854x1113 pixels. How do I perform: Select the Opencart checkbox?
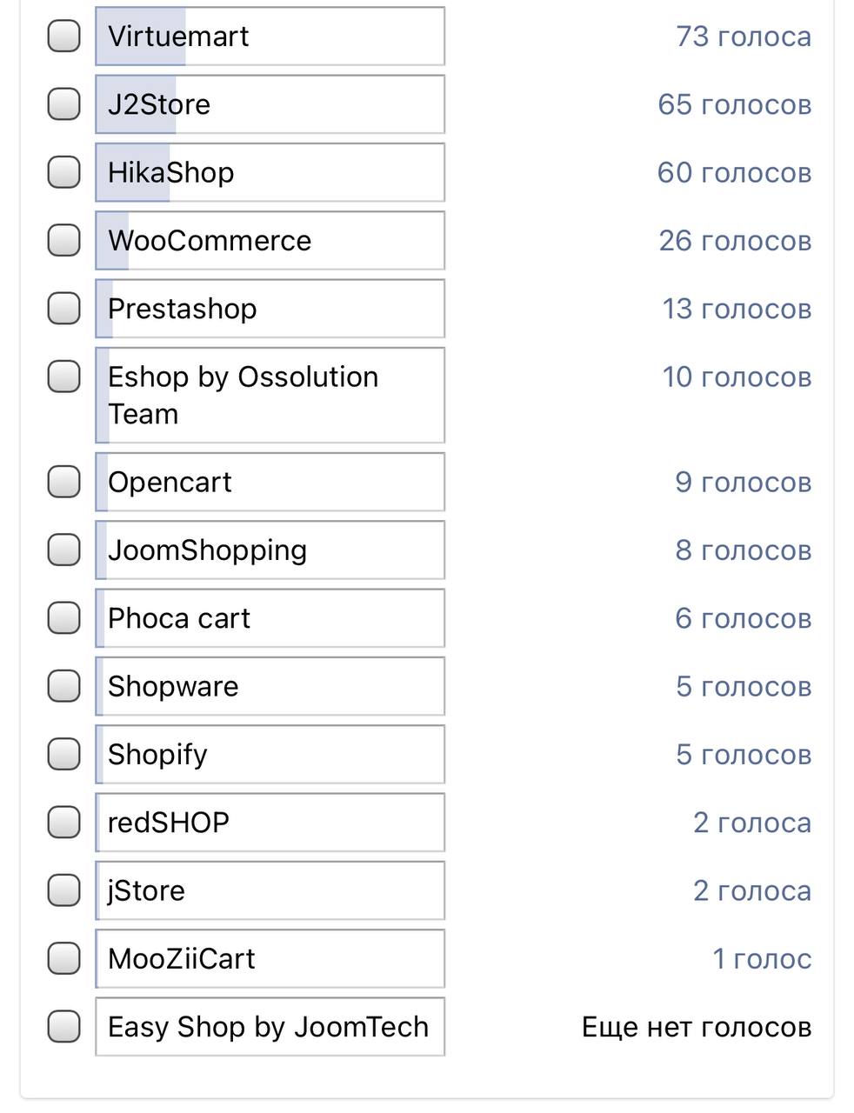point(63,482)
